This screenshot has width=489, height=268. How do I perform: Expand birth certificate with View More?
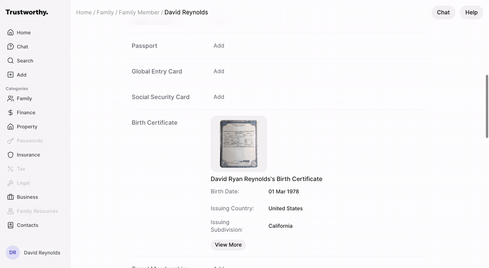(228, 245)
